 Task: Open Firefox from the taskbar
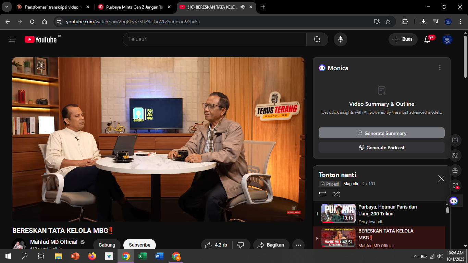[x=92, y=256]
